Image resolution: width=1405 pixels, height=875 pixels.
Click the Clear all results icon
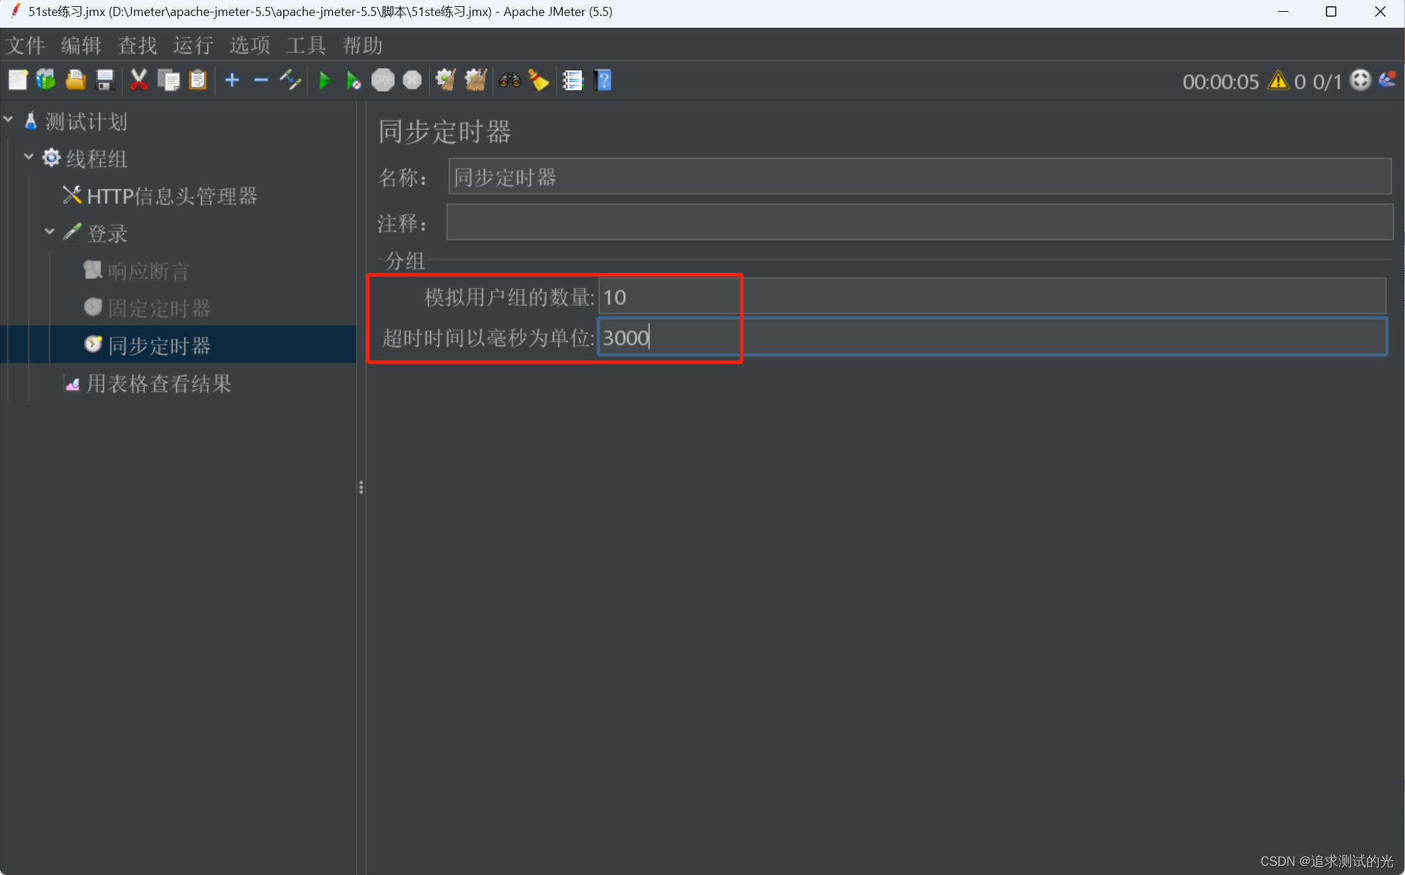[475, 80]
